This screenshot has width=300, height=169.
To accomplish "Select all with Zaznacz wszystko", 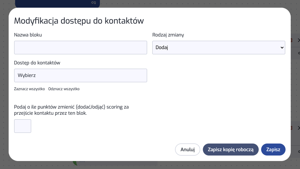I will pos(29,89).
